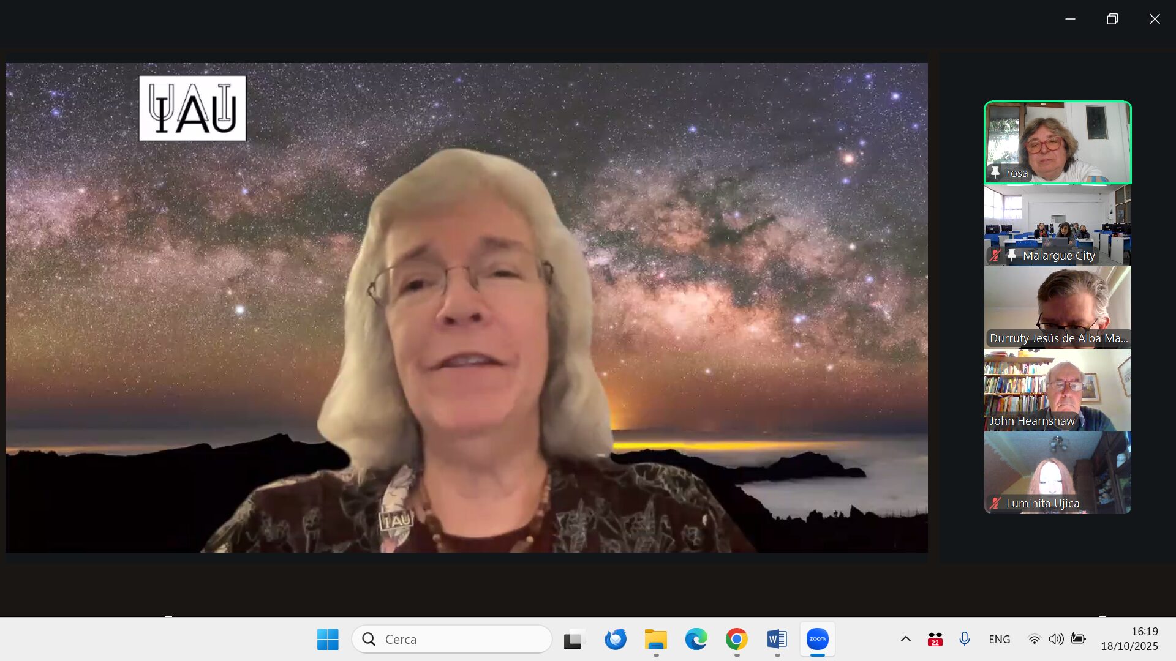Open the clock and date panel
The image size is (1176, 661).
click(1129, 638)
